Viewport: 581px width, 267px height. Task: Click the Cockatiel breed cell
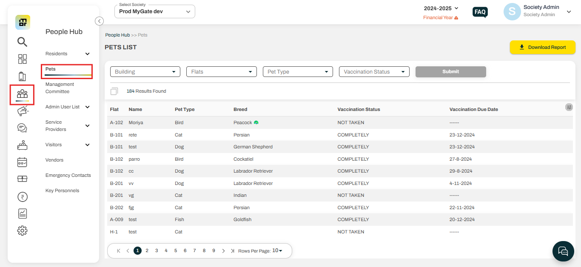pyautogui.click(x=243, y=159)
